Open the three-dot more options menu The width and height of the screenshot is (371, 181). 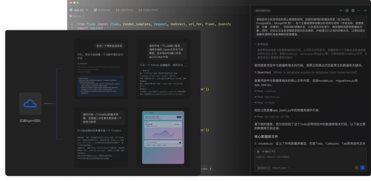[359, 11]
